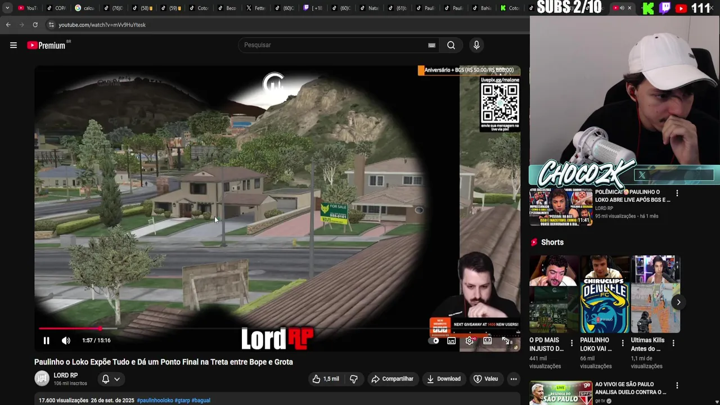
Task: Open options for 'PAULINHO LOKO VAI' short
Action: [x=623, y=343]
